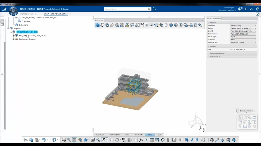The width and height of the screenshot is (261, 146).
Task: Click the share arrow icon in header
Action: tap(252, 9)
